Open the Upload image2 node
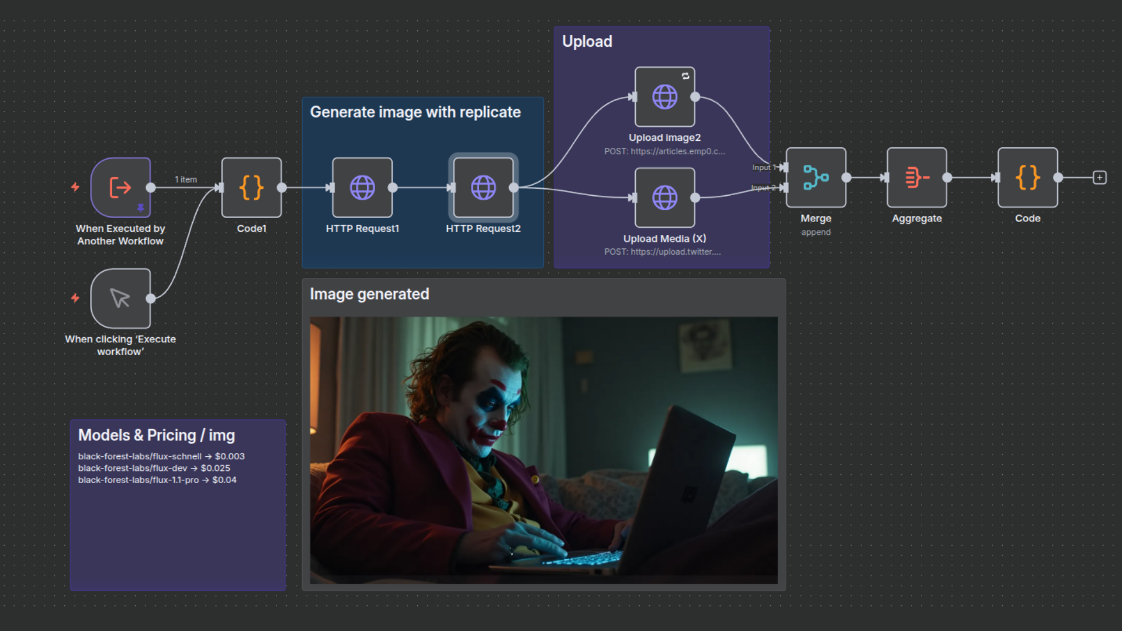This screenshot has height=631, width=1122. click(x=664, y=96)
